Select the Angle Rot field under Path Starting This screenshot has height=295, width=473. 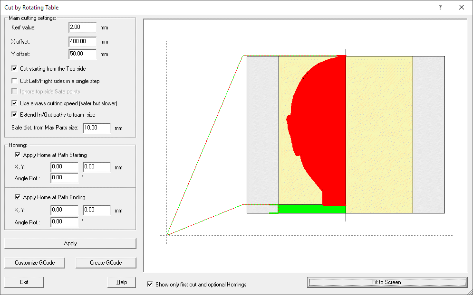click(x=64, y=177)
